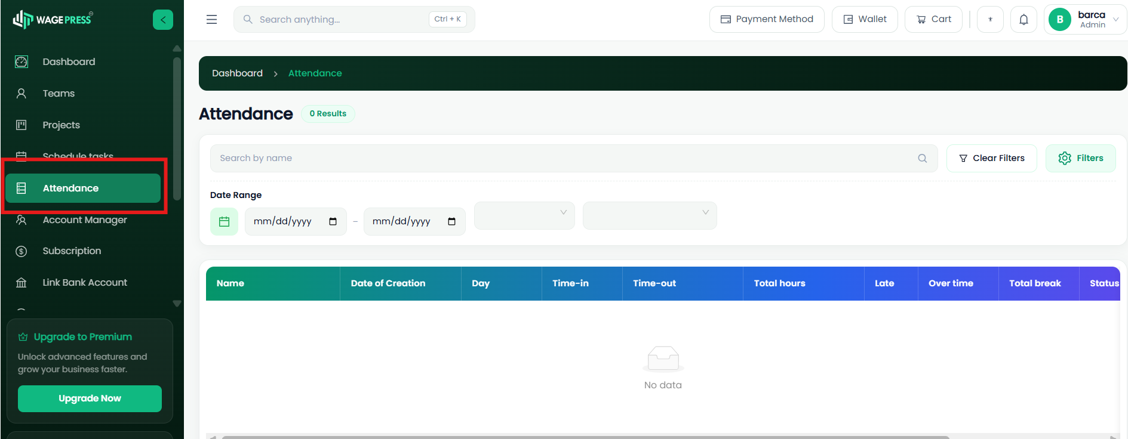
Task: Open the Wallet
Action: tap(865, 20)
